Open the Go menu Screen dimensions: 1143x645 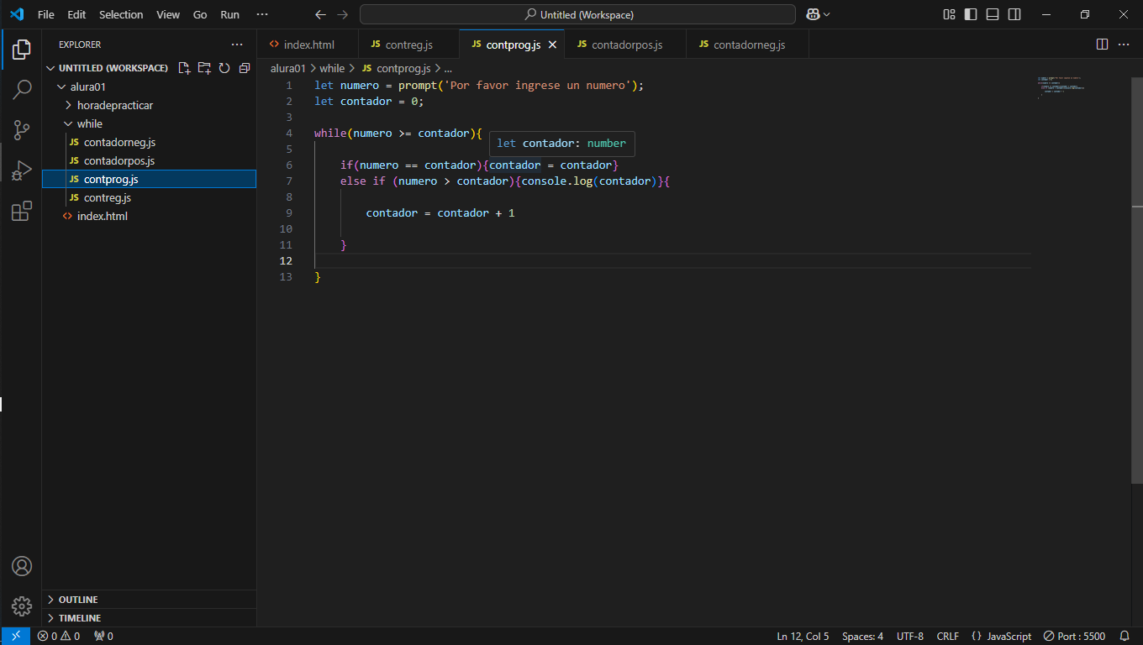pos(200,14)
